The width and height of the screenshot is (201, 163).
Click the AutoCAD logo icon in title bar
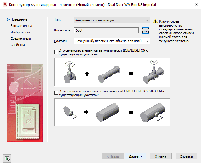point(5,4)
